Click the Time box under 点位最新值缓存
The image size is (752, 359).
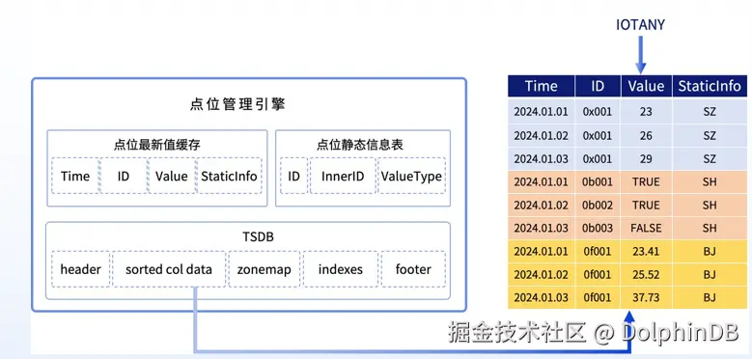click(x=75, y=176)
